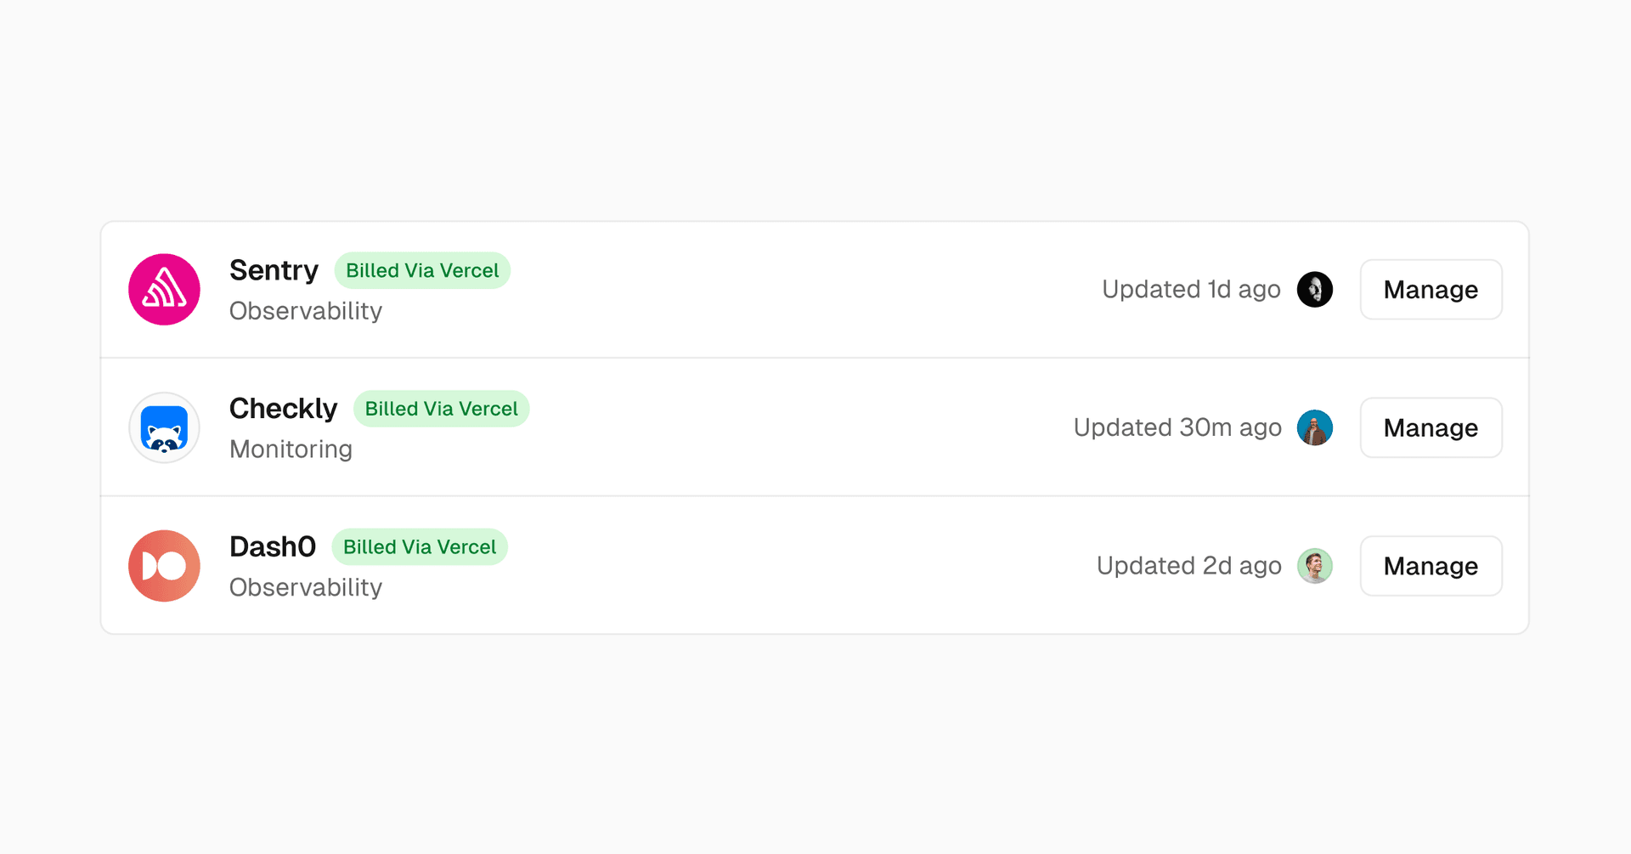Click Billed Via Vercel badge beside Sentry

(422, 270)
